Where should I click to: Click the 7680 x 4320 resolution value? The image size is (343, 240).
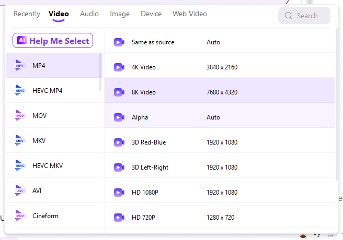pyautogui.click(x=222, y=92)
